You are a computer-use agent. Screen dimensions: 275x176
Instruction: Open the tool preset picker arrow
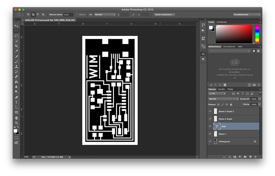[23, 15]
